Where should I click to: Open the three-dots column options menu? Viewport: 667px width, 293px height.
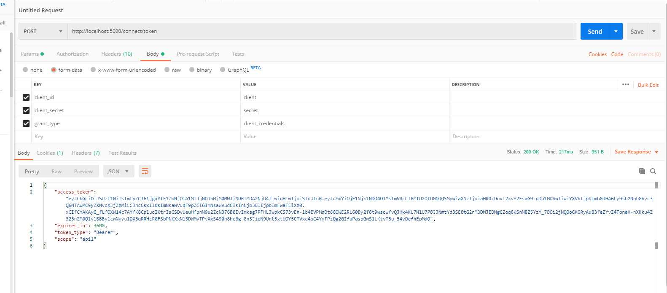tap(626, 84)
